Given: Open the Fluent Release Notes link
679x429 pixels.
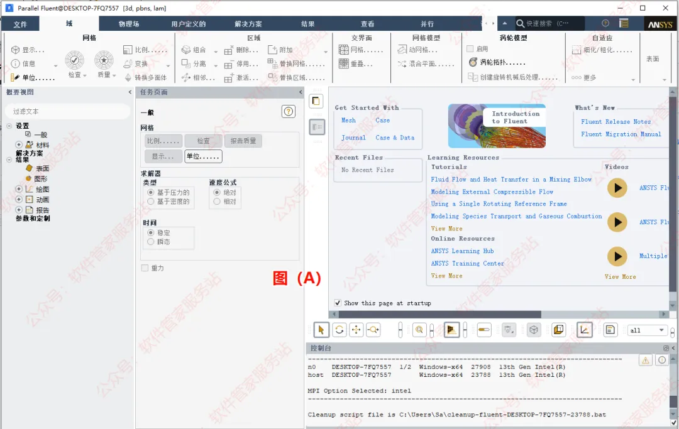Looking at the screenshot, I should (616, 122).
